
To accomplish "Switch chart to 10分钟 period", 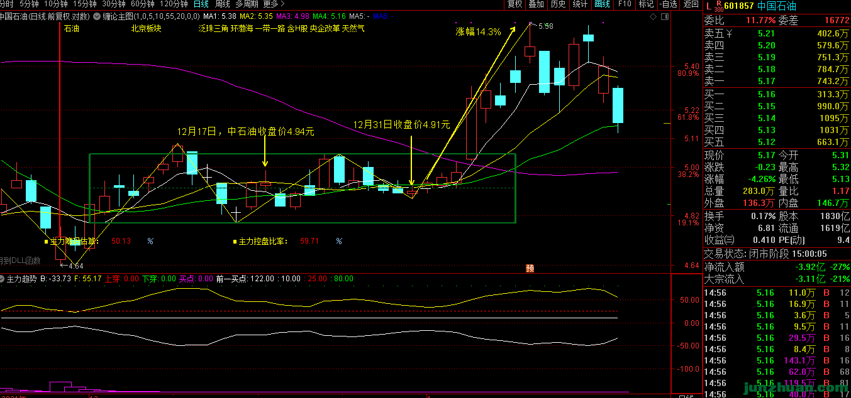I will (x=55, y=4).
